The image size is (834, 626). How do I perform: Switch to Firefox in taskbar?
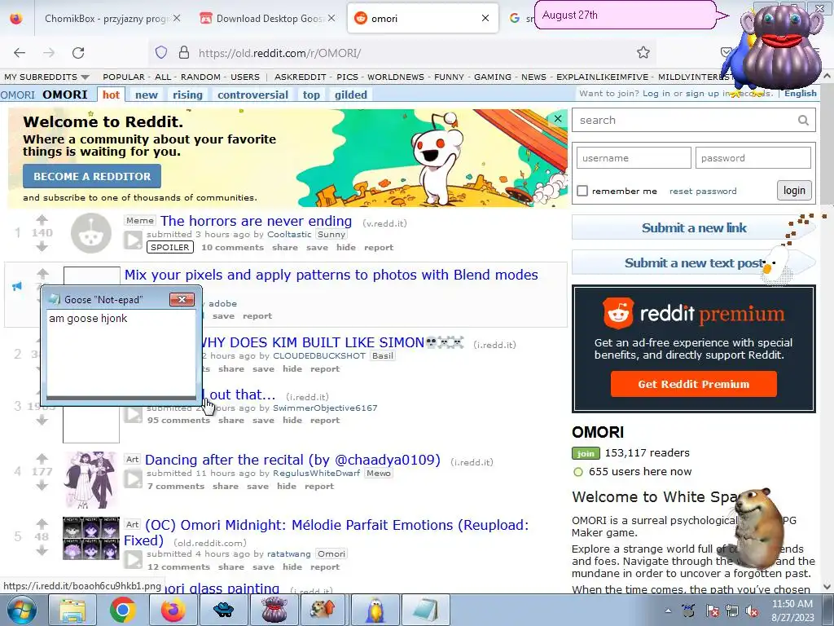click(x=173, y=610)
